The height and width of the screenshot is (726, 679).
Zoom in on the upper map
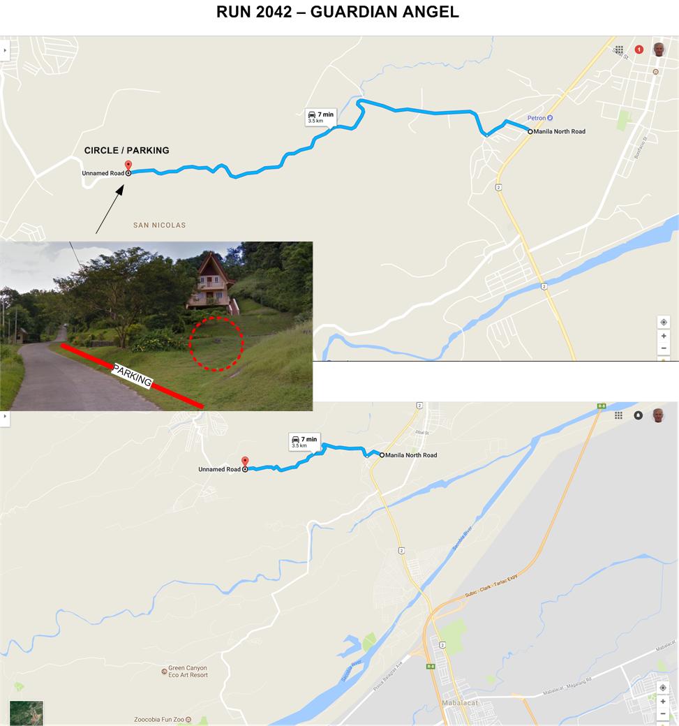663,336
